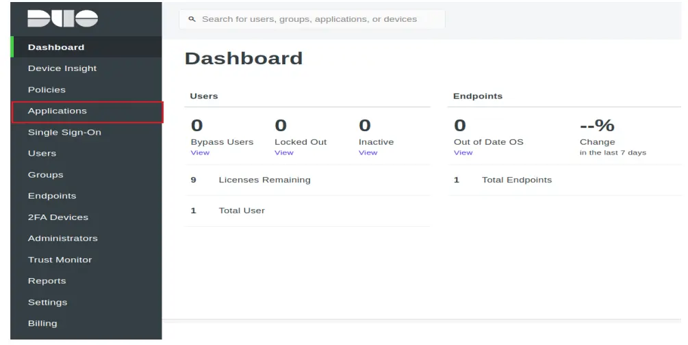Click the Licenses Remaining row
Screen dimensions: 688x345
(x=307, y=180)
